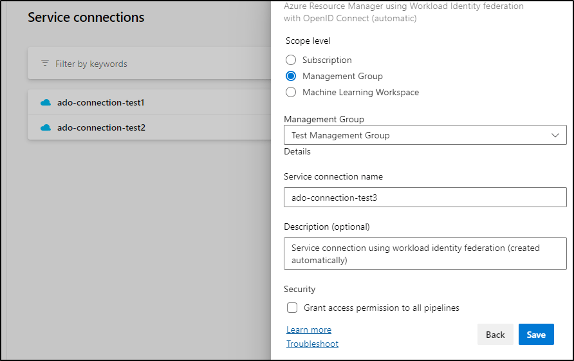Follow the Troubleshoot link
Screen dimensions: 574x361
(312, 344)
